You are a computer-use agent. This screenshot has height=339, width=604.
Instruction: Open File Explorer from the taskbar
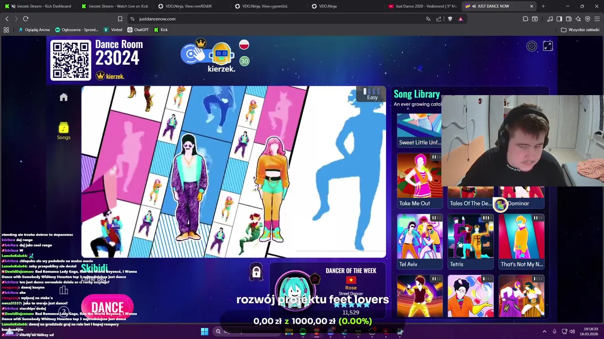289,331
